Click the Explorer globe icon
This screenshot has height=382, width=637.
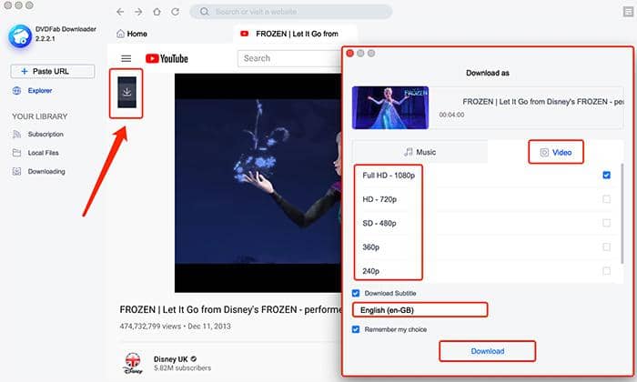[x=16, y=91]
